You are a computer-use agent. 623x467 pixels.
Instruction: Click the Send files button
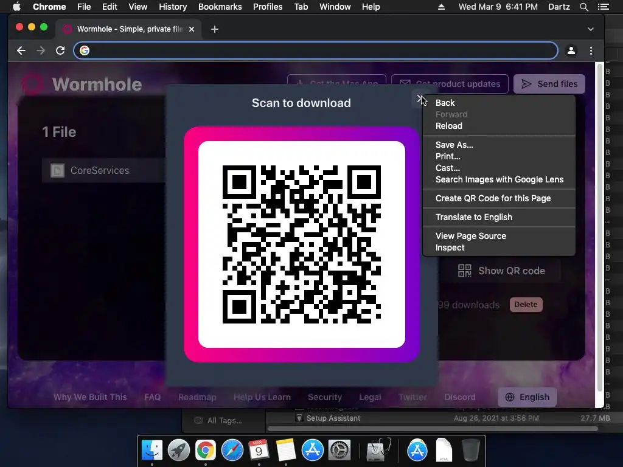tap(549, 84)
